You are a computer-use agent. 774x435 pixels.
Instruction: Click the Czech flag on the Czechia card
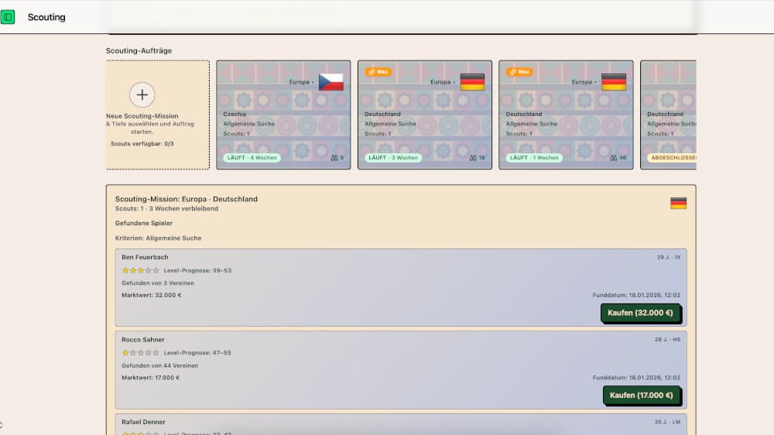330,82
